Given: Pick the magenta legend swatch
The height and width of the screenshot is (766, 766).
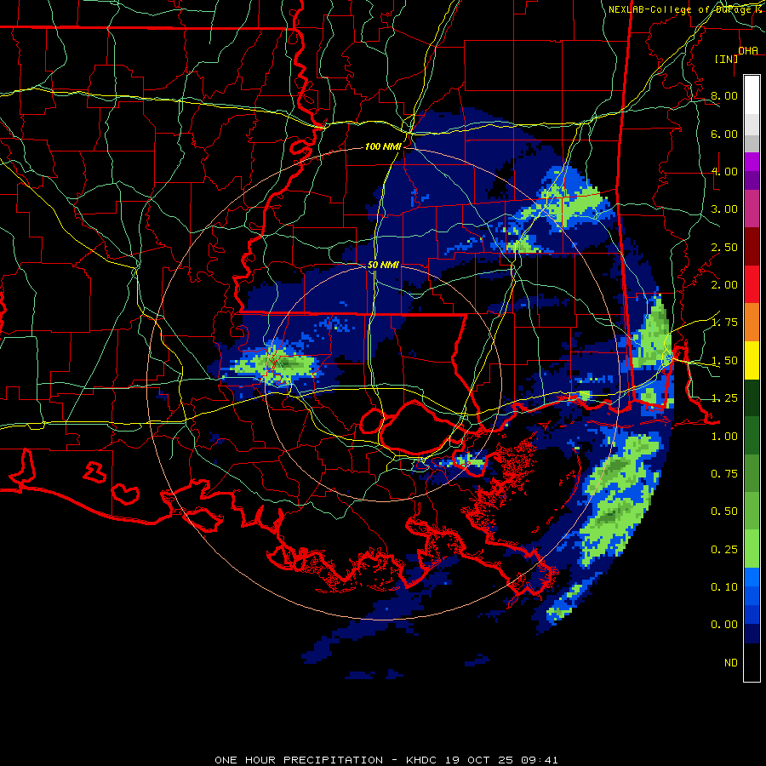Looking at the screenshot, I should pyautogui.click(x=752, y=162).
